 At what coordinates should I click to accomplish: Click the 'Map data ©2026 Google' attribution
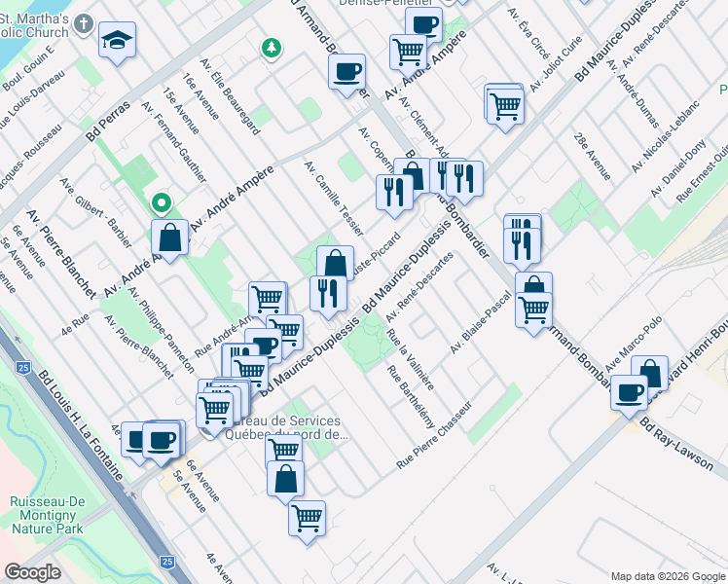(668, 577)
